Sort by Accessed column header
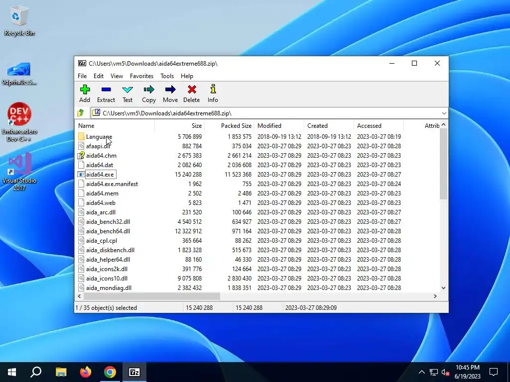Screen dimensions: 510x382 click(x=379, y=126)
